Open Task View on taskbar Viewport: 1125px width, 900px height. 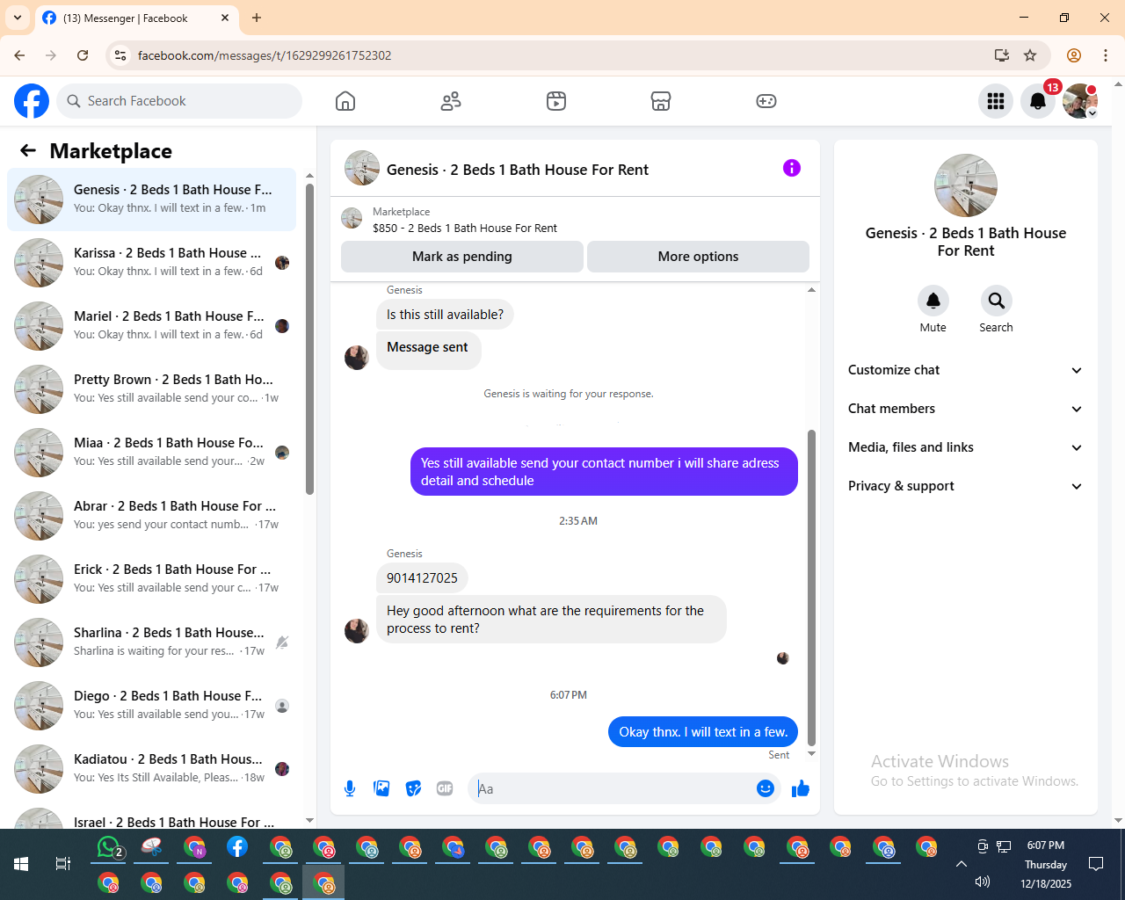[x=63, y=864]
